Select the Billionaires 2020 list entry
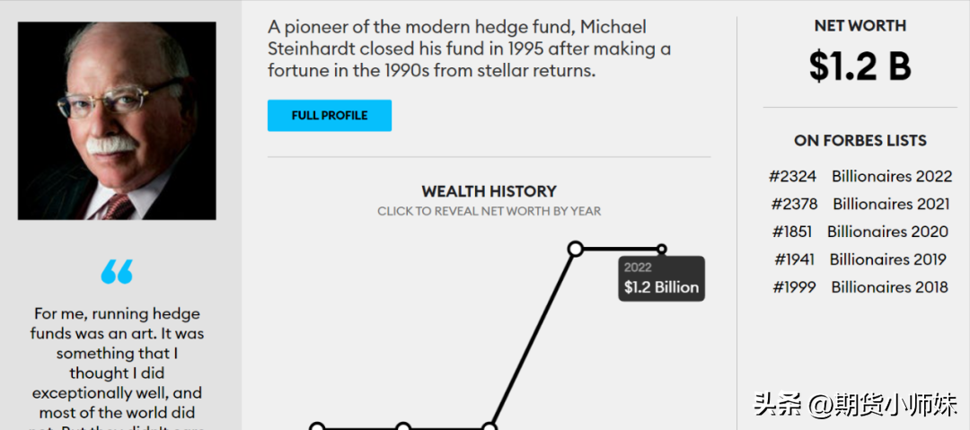The image size is (970, 430). click(x=886, y=232)
